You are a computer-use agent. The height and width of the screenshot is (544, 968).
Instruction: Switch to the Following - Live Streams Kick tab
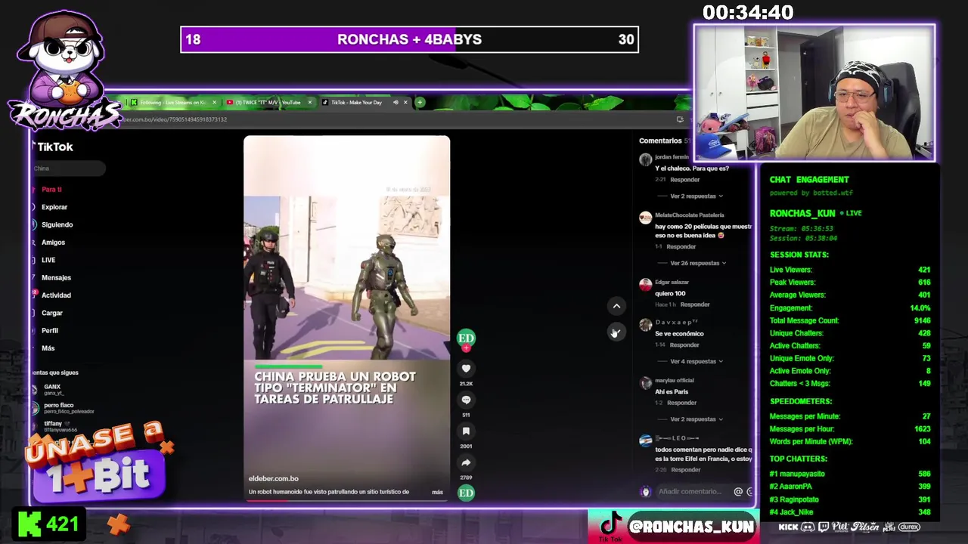[172, 102]
